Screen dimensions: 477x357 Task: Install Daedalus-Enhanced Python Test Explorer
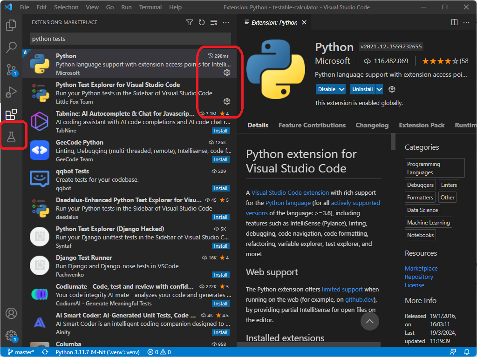click(x=220, y=218)
